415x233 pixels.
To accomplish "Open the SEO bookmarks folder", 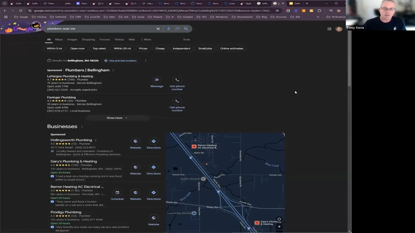I will pos(202,17).
